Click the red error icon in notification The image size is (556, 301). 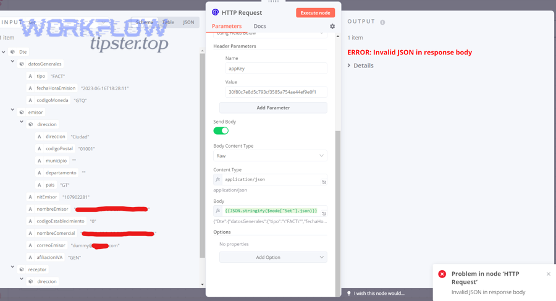click(x=442, y=274)
